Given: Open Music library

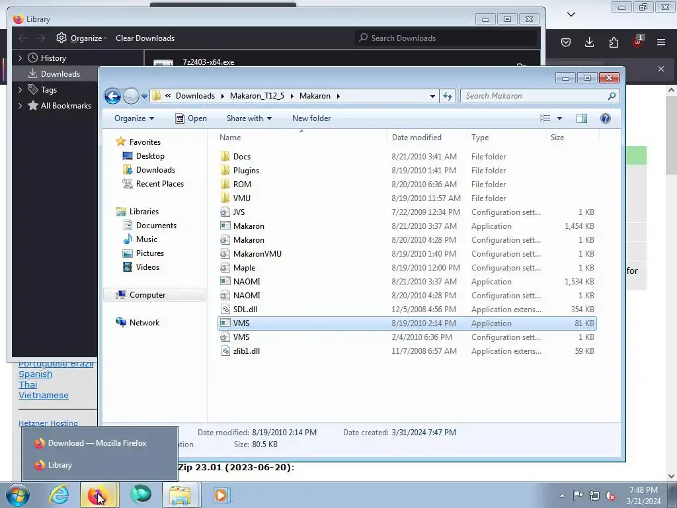Looking at the screenshot, I should point(146,239).
